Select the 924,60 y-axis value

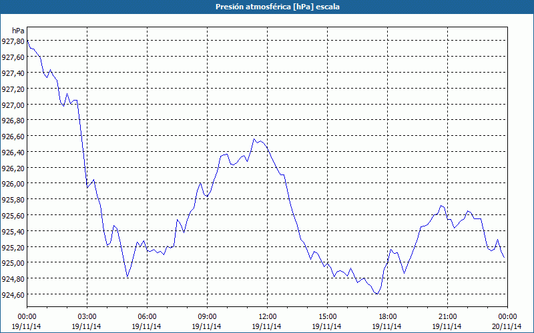click(x=13, y=294)
